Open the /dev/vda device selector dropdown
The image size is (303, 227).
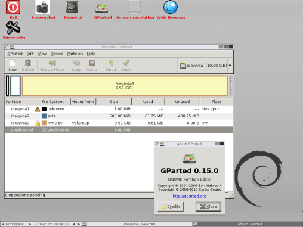[x=206, y=66]
